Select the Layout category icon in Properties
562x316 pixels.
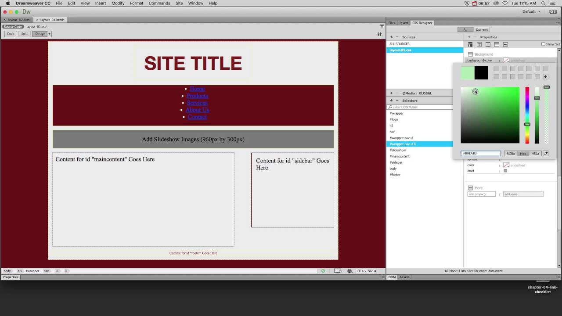click(x=470, y=44)
